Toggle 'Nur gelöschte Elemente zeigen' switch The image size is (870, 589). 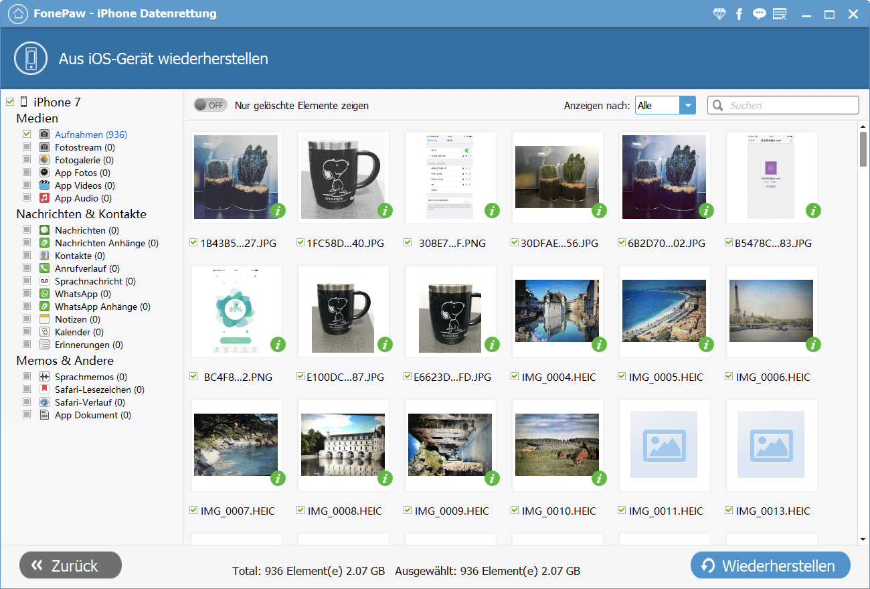click(210, 105)
